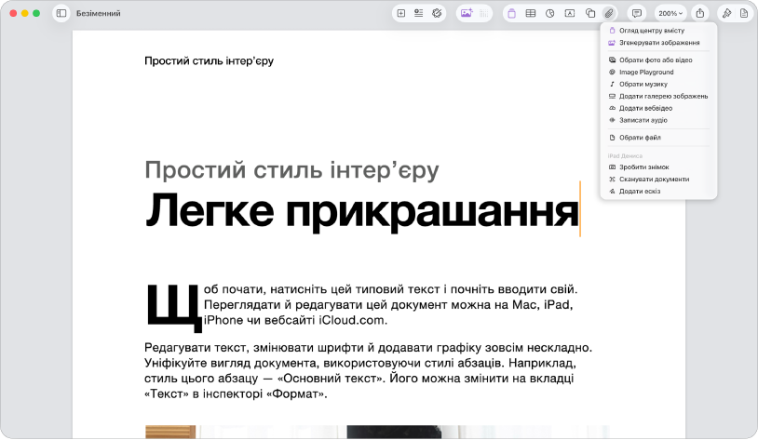
Task: Select 'Записати аудіо' menu item
Action: [658, 120]
